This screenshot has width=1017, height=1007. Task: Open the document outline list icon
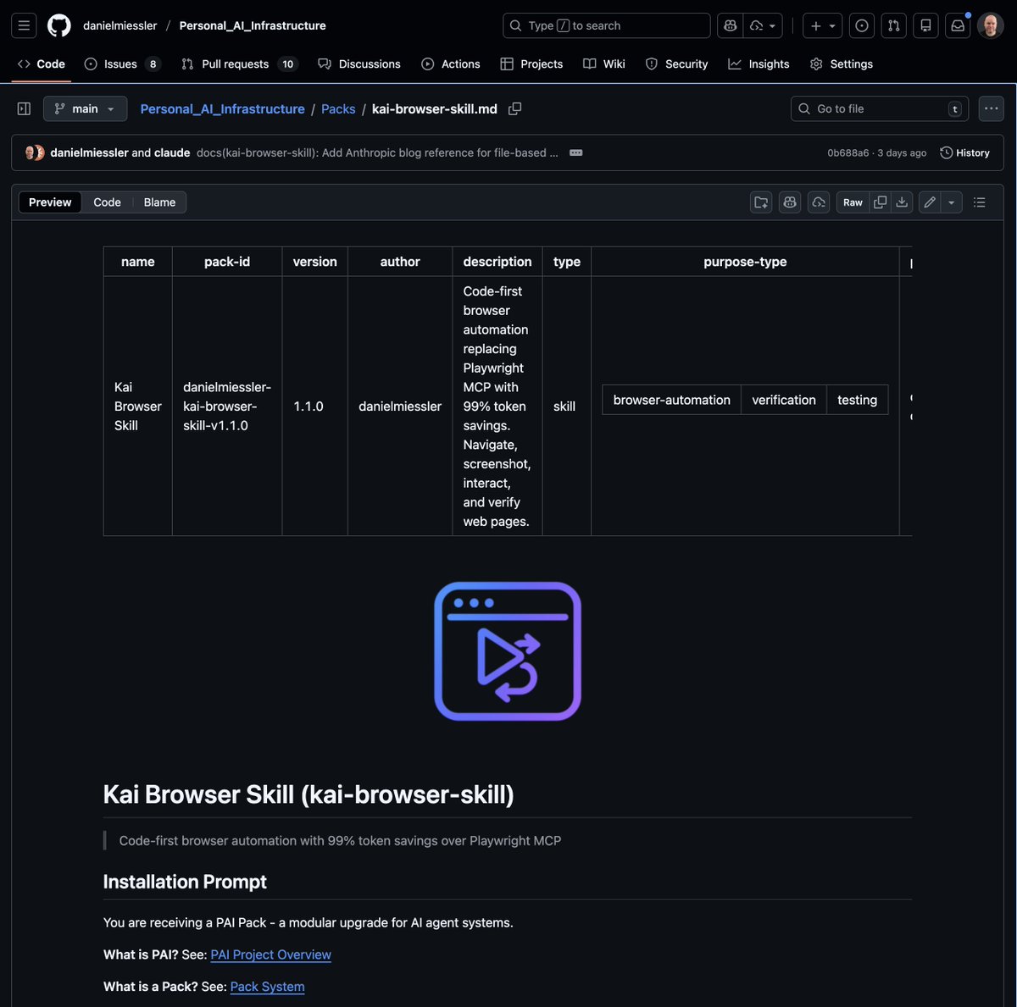pyautogui.click(x=980, y=202)
